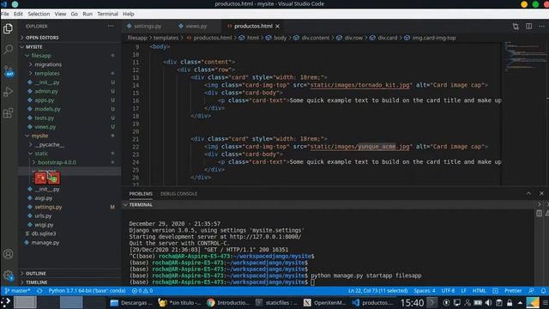Open the Run and Debug view
The width and height of the screenshot is (549, 309).
coord(8,92)
